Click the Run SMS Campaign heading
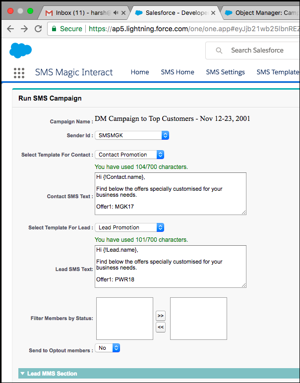The image size is (300, 383). (50, 98)
